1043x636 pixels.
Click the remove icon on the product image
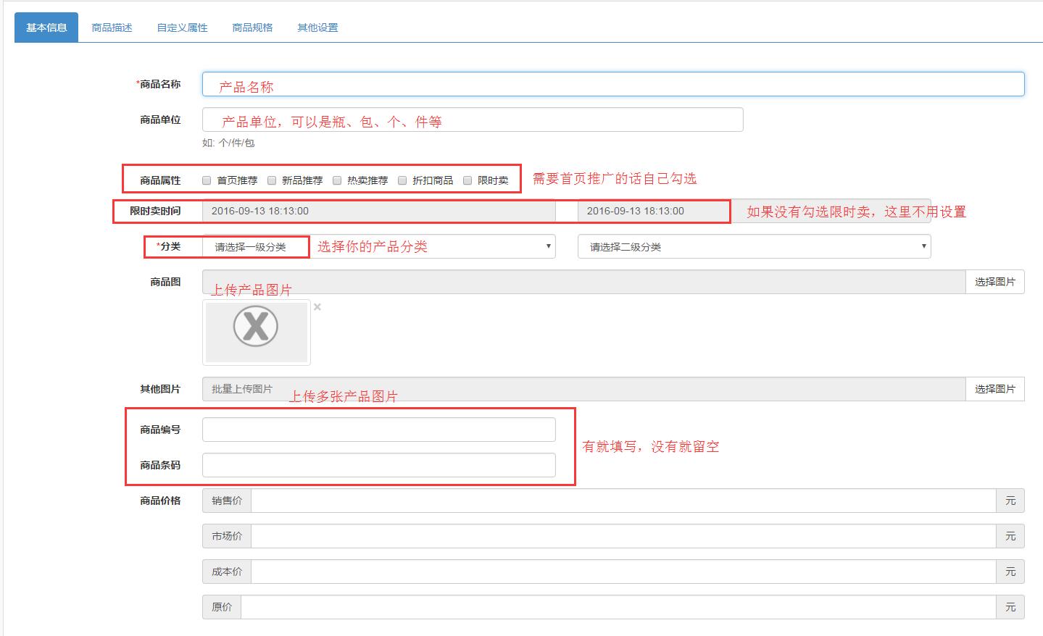[x=317, y=307]
